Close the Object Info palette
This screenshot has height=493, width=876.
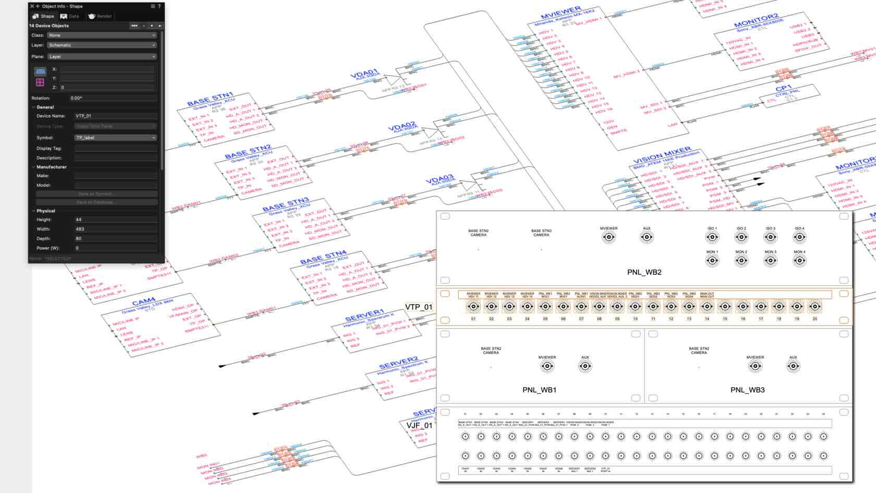(x=32, y=6)
